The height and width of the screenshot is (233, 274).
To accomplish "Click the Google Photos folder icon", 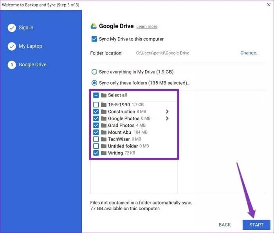I will 104,118.
